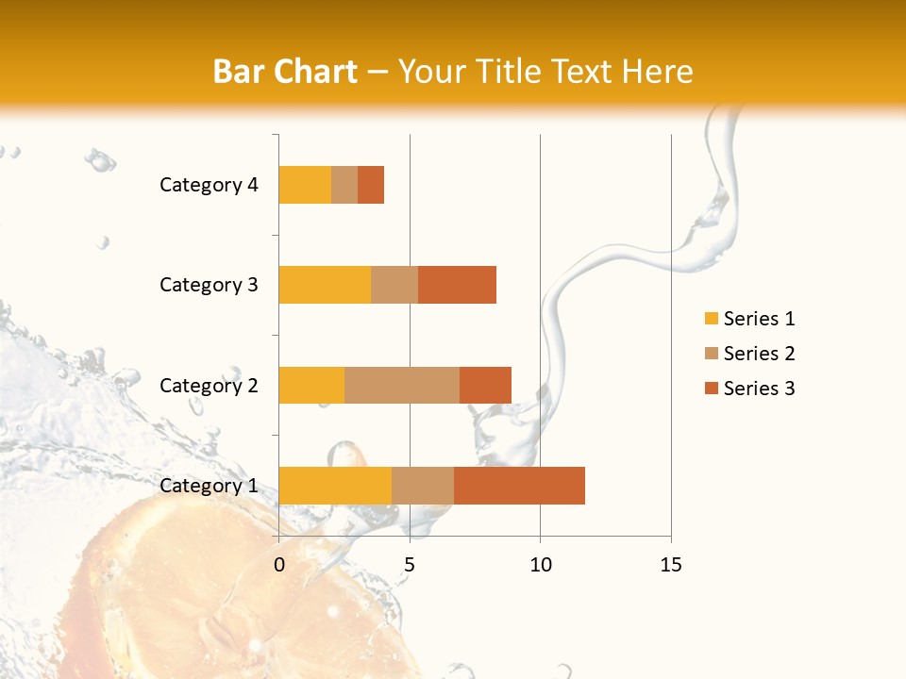Click the slide title 'Bar Chart' text
The width and height of the screenshot is (906, 679).
[285, 72]
